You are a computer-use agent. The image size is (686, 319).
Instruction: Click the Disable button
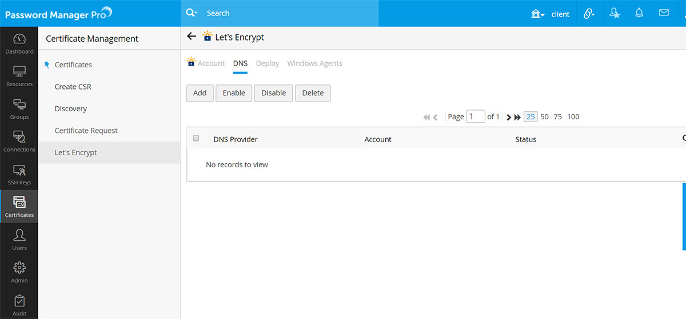(x=274, y=93)
